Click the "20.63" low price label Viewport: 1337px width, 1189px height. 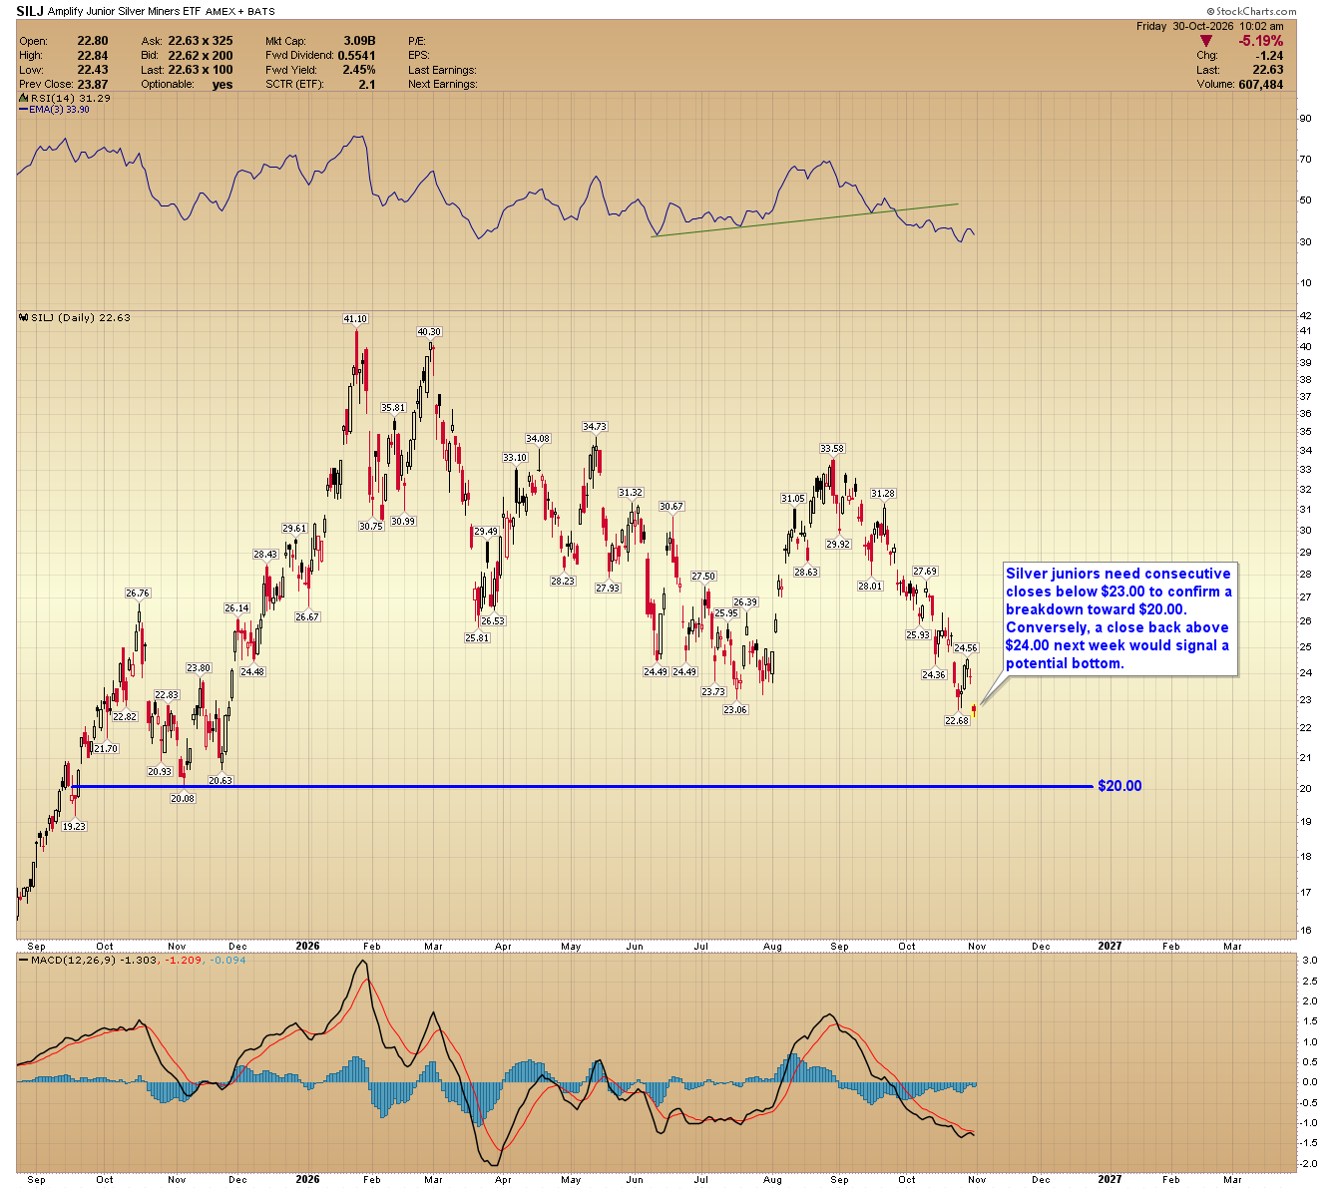click(x=220, y=781)
